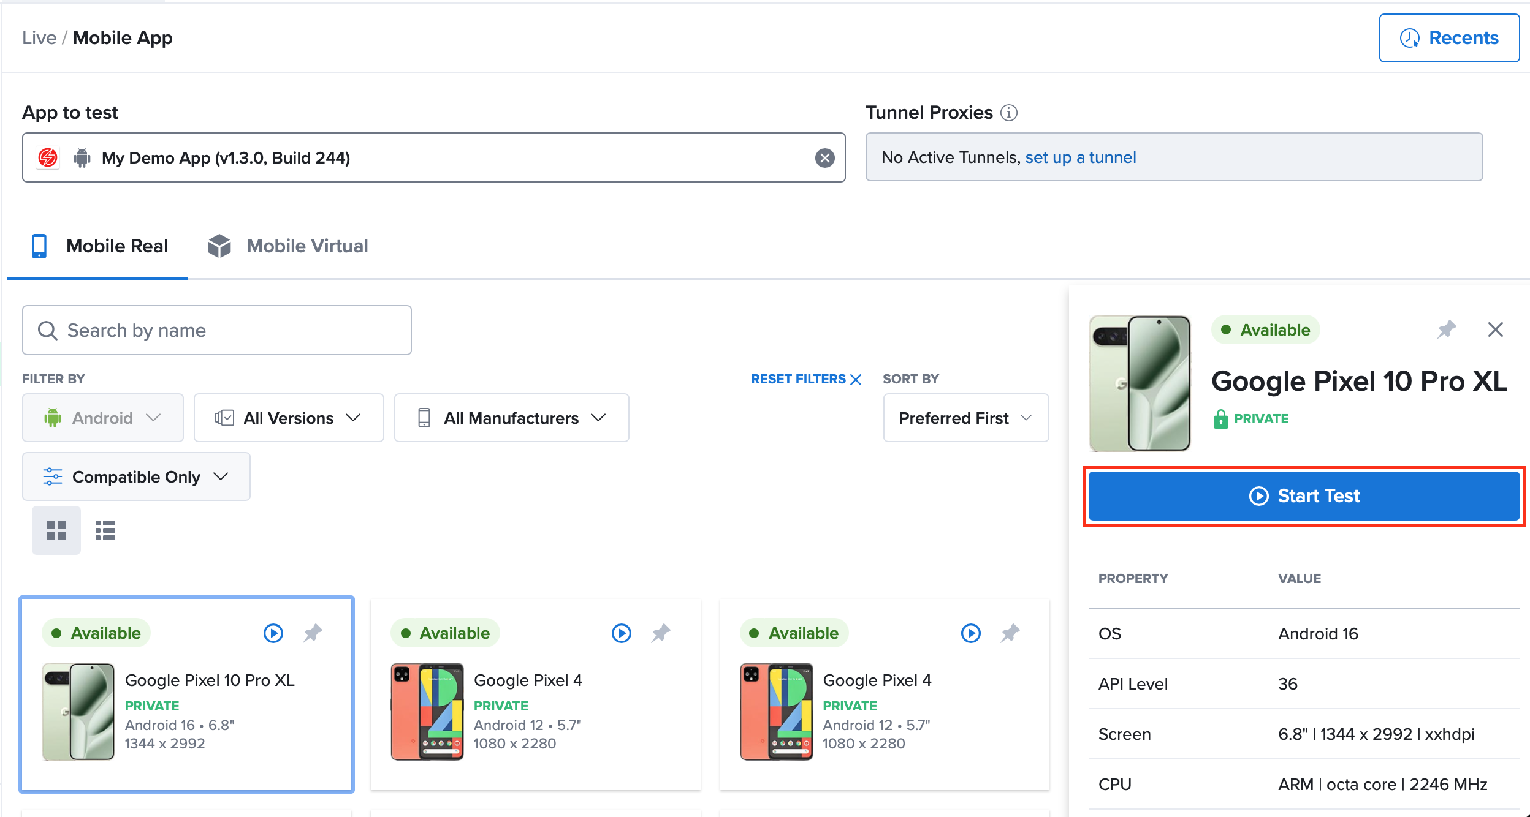
Task: Select the Mobile Real tab
Action: click(99, 246)
